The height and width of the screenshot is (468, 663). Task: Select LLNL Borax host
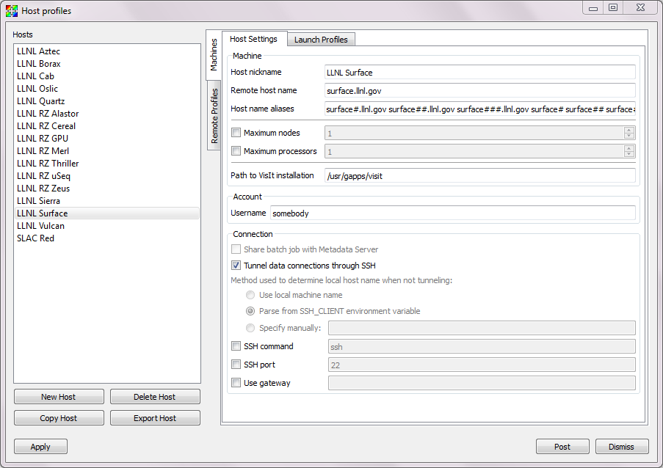(x=107, y=64)
